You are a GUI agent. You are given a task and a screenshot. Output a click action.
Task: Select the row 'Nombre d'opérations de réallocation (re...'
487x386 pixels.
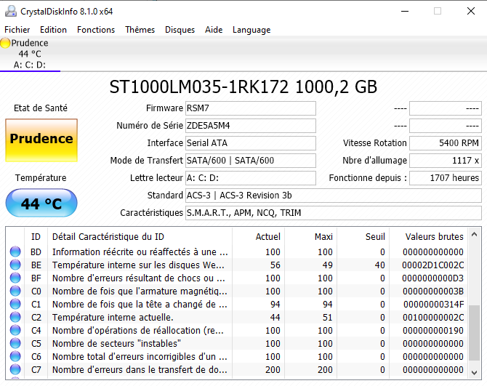pos(237,330)
